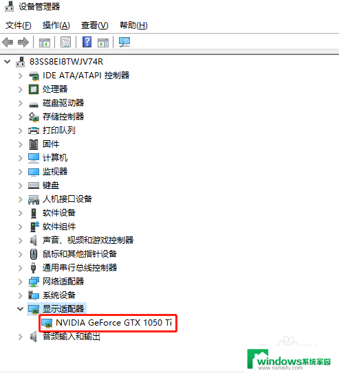Screen dimensions: 339x373
Task: Click the blue help question mark icon
Action: (87, 42)
